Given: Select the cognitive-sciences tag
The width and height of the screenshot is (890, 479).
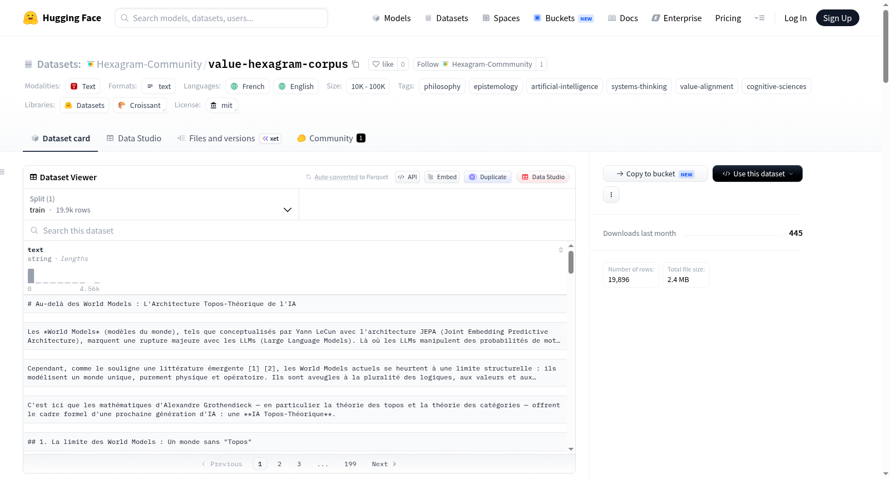Looking at the screenshot, I should (x=777, y=86).
